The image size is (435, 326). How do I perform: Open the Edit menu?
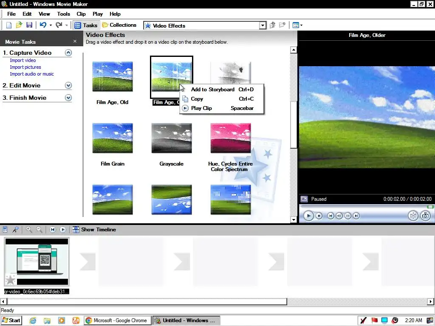coord(27,14)
